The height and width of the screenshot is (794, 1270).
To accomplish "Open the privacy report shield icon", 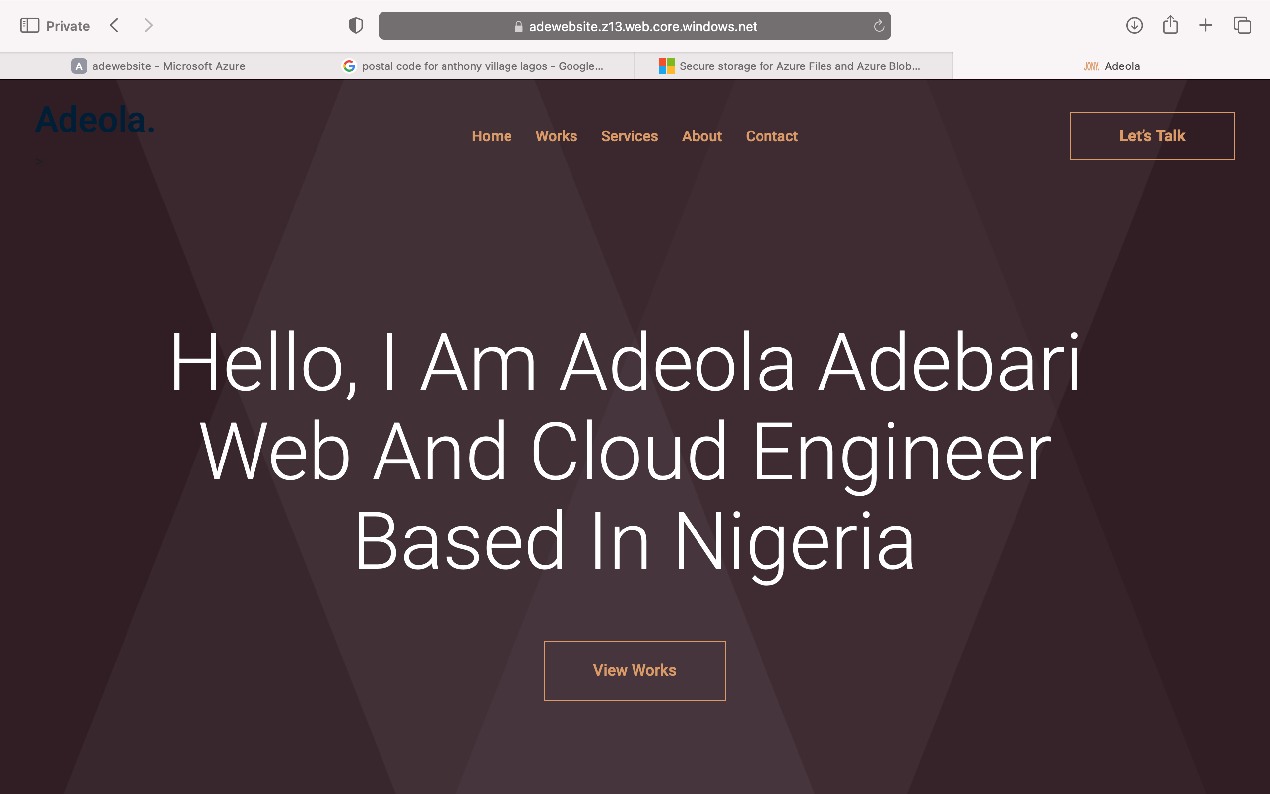I will (356, 26).
